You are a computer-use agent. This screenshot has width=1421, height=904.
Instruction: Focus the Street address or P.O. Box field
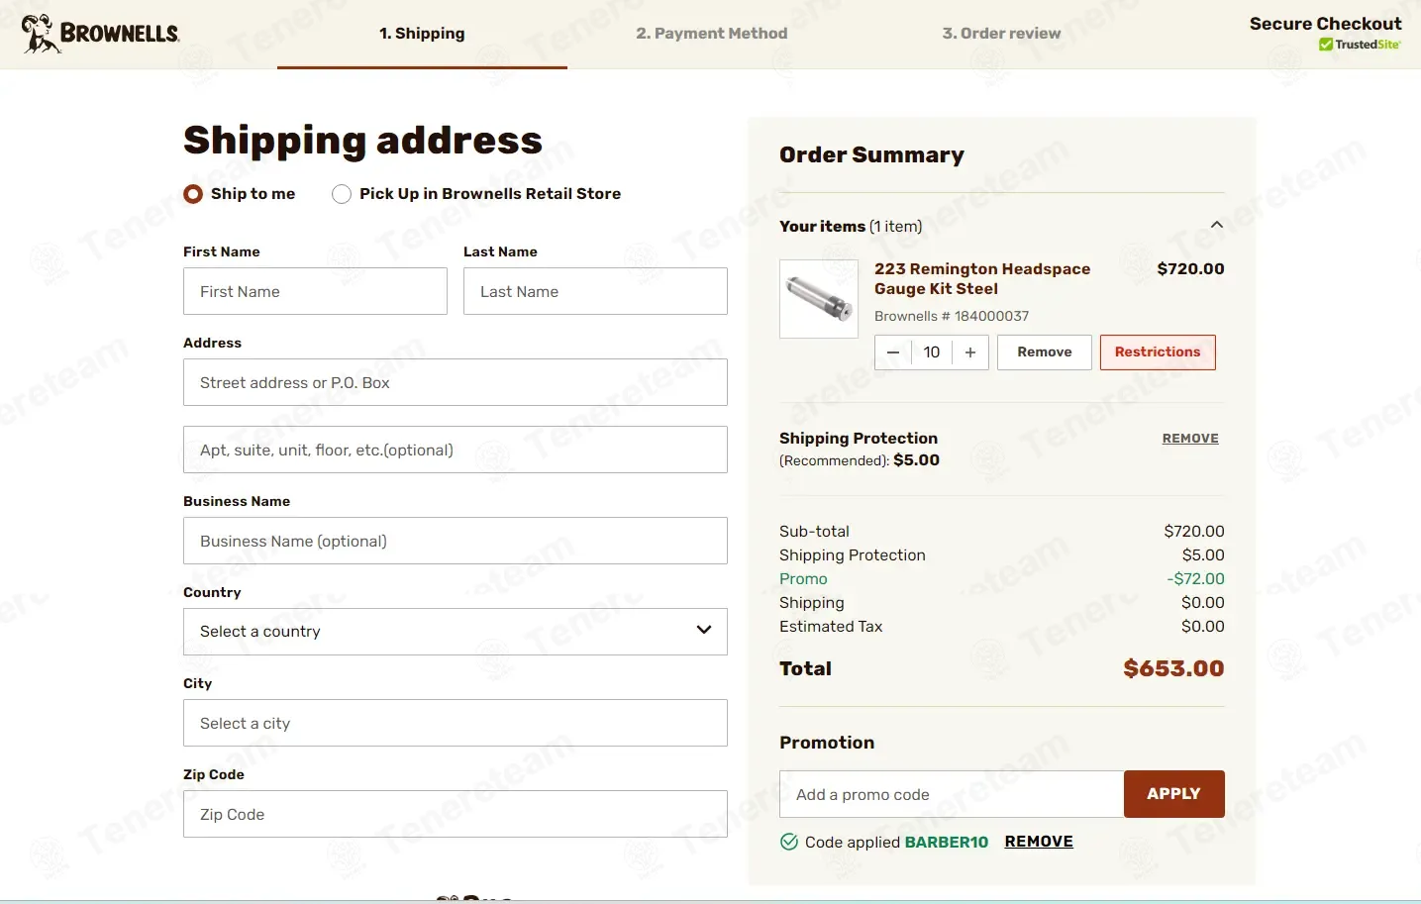(456, 382)
